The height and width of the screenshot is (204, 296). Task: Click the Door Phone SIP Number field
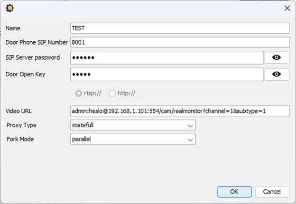click(x=180, y=42)
